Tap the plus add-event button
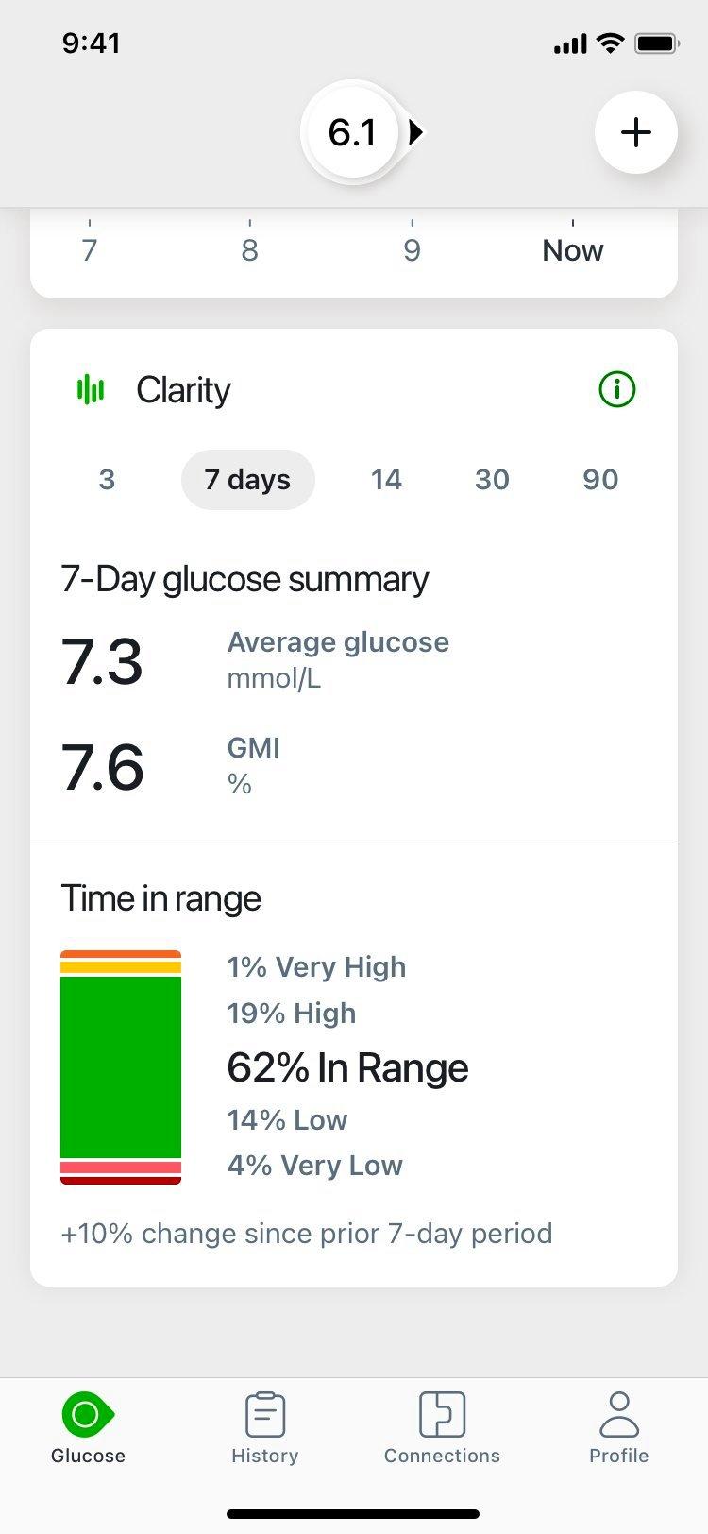The height and width of the screenshot is (1534, 708). pyautogui.click(x=635, y=132)
